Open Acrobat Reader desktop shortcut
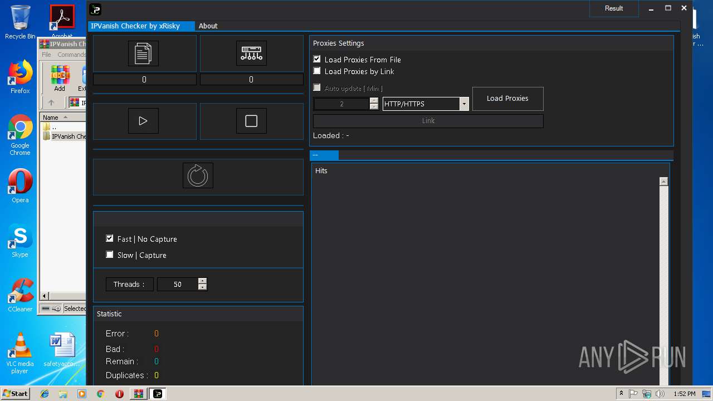Screen dimensions: 713x401 click(62, 22)
